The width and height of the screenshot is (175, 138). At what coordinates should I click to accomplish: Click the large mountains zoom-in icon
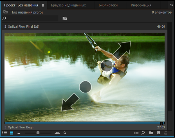tap(57, 133)
